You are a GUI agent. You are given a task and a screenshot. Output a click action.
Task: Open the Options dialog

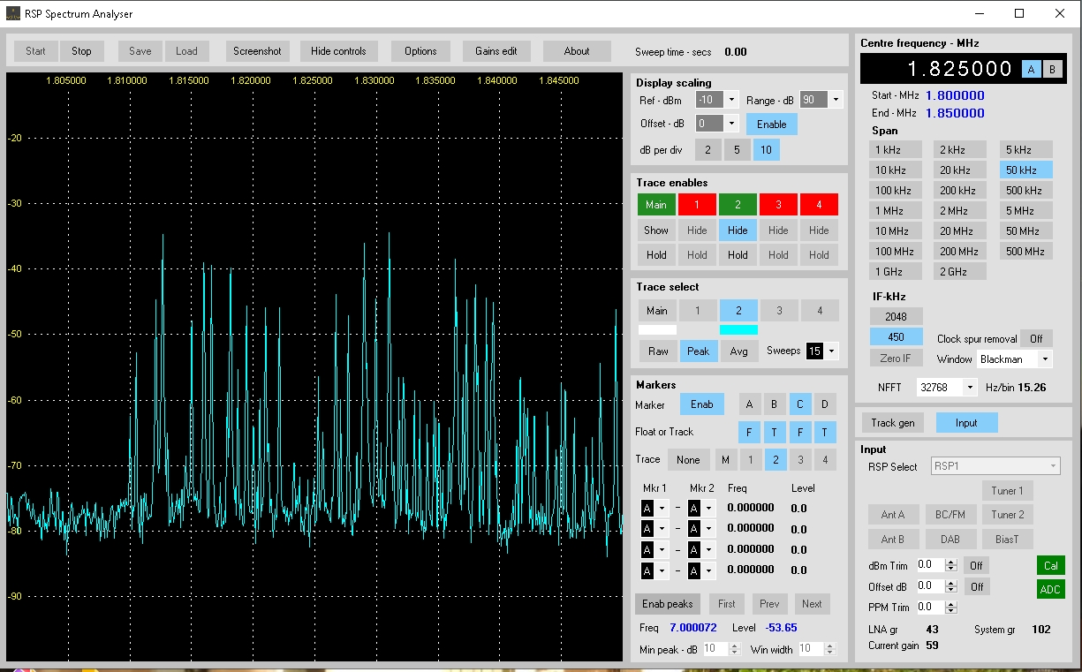(420, 51)
